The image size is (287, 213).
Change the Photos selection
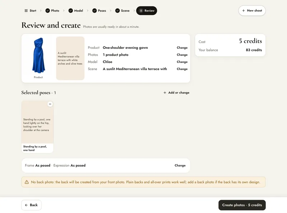coord(182,55)
